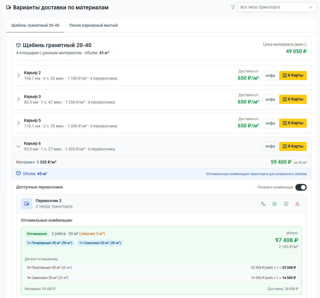Open WhatsApp chat with Перевозчик 2
The height and width of the screenshot is (298, 320).
point(275,204)
